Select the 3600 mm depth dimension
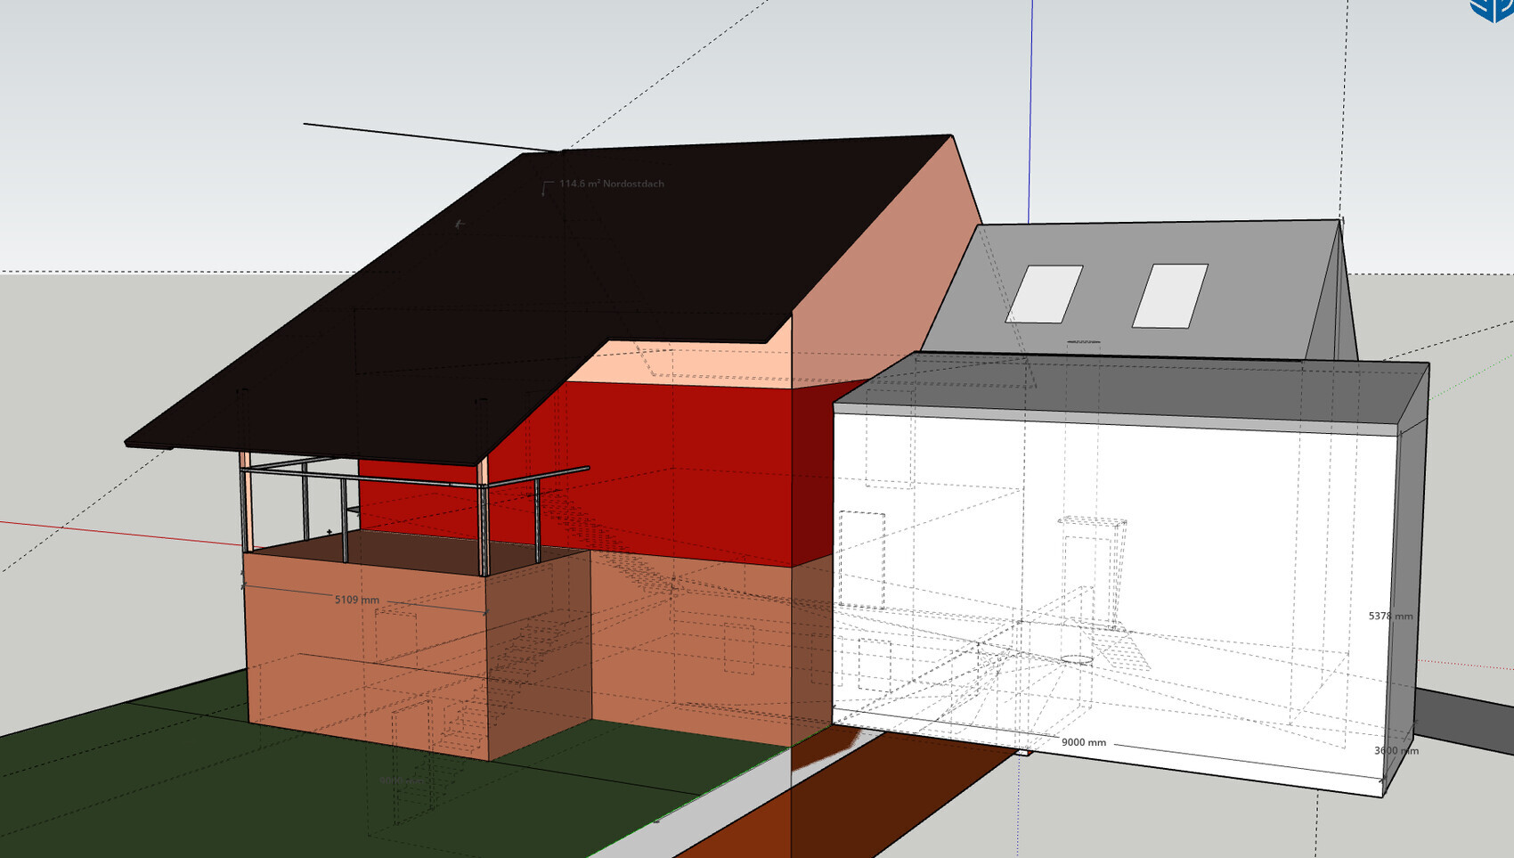The image size is (1514, 858). 1395,750
